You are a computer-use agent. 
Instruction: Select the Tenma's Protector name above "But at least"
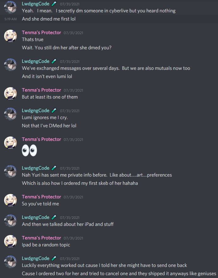pyautogui.click(x=41, y=90)
